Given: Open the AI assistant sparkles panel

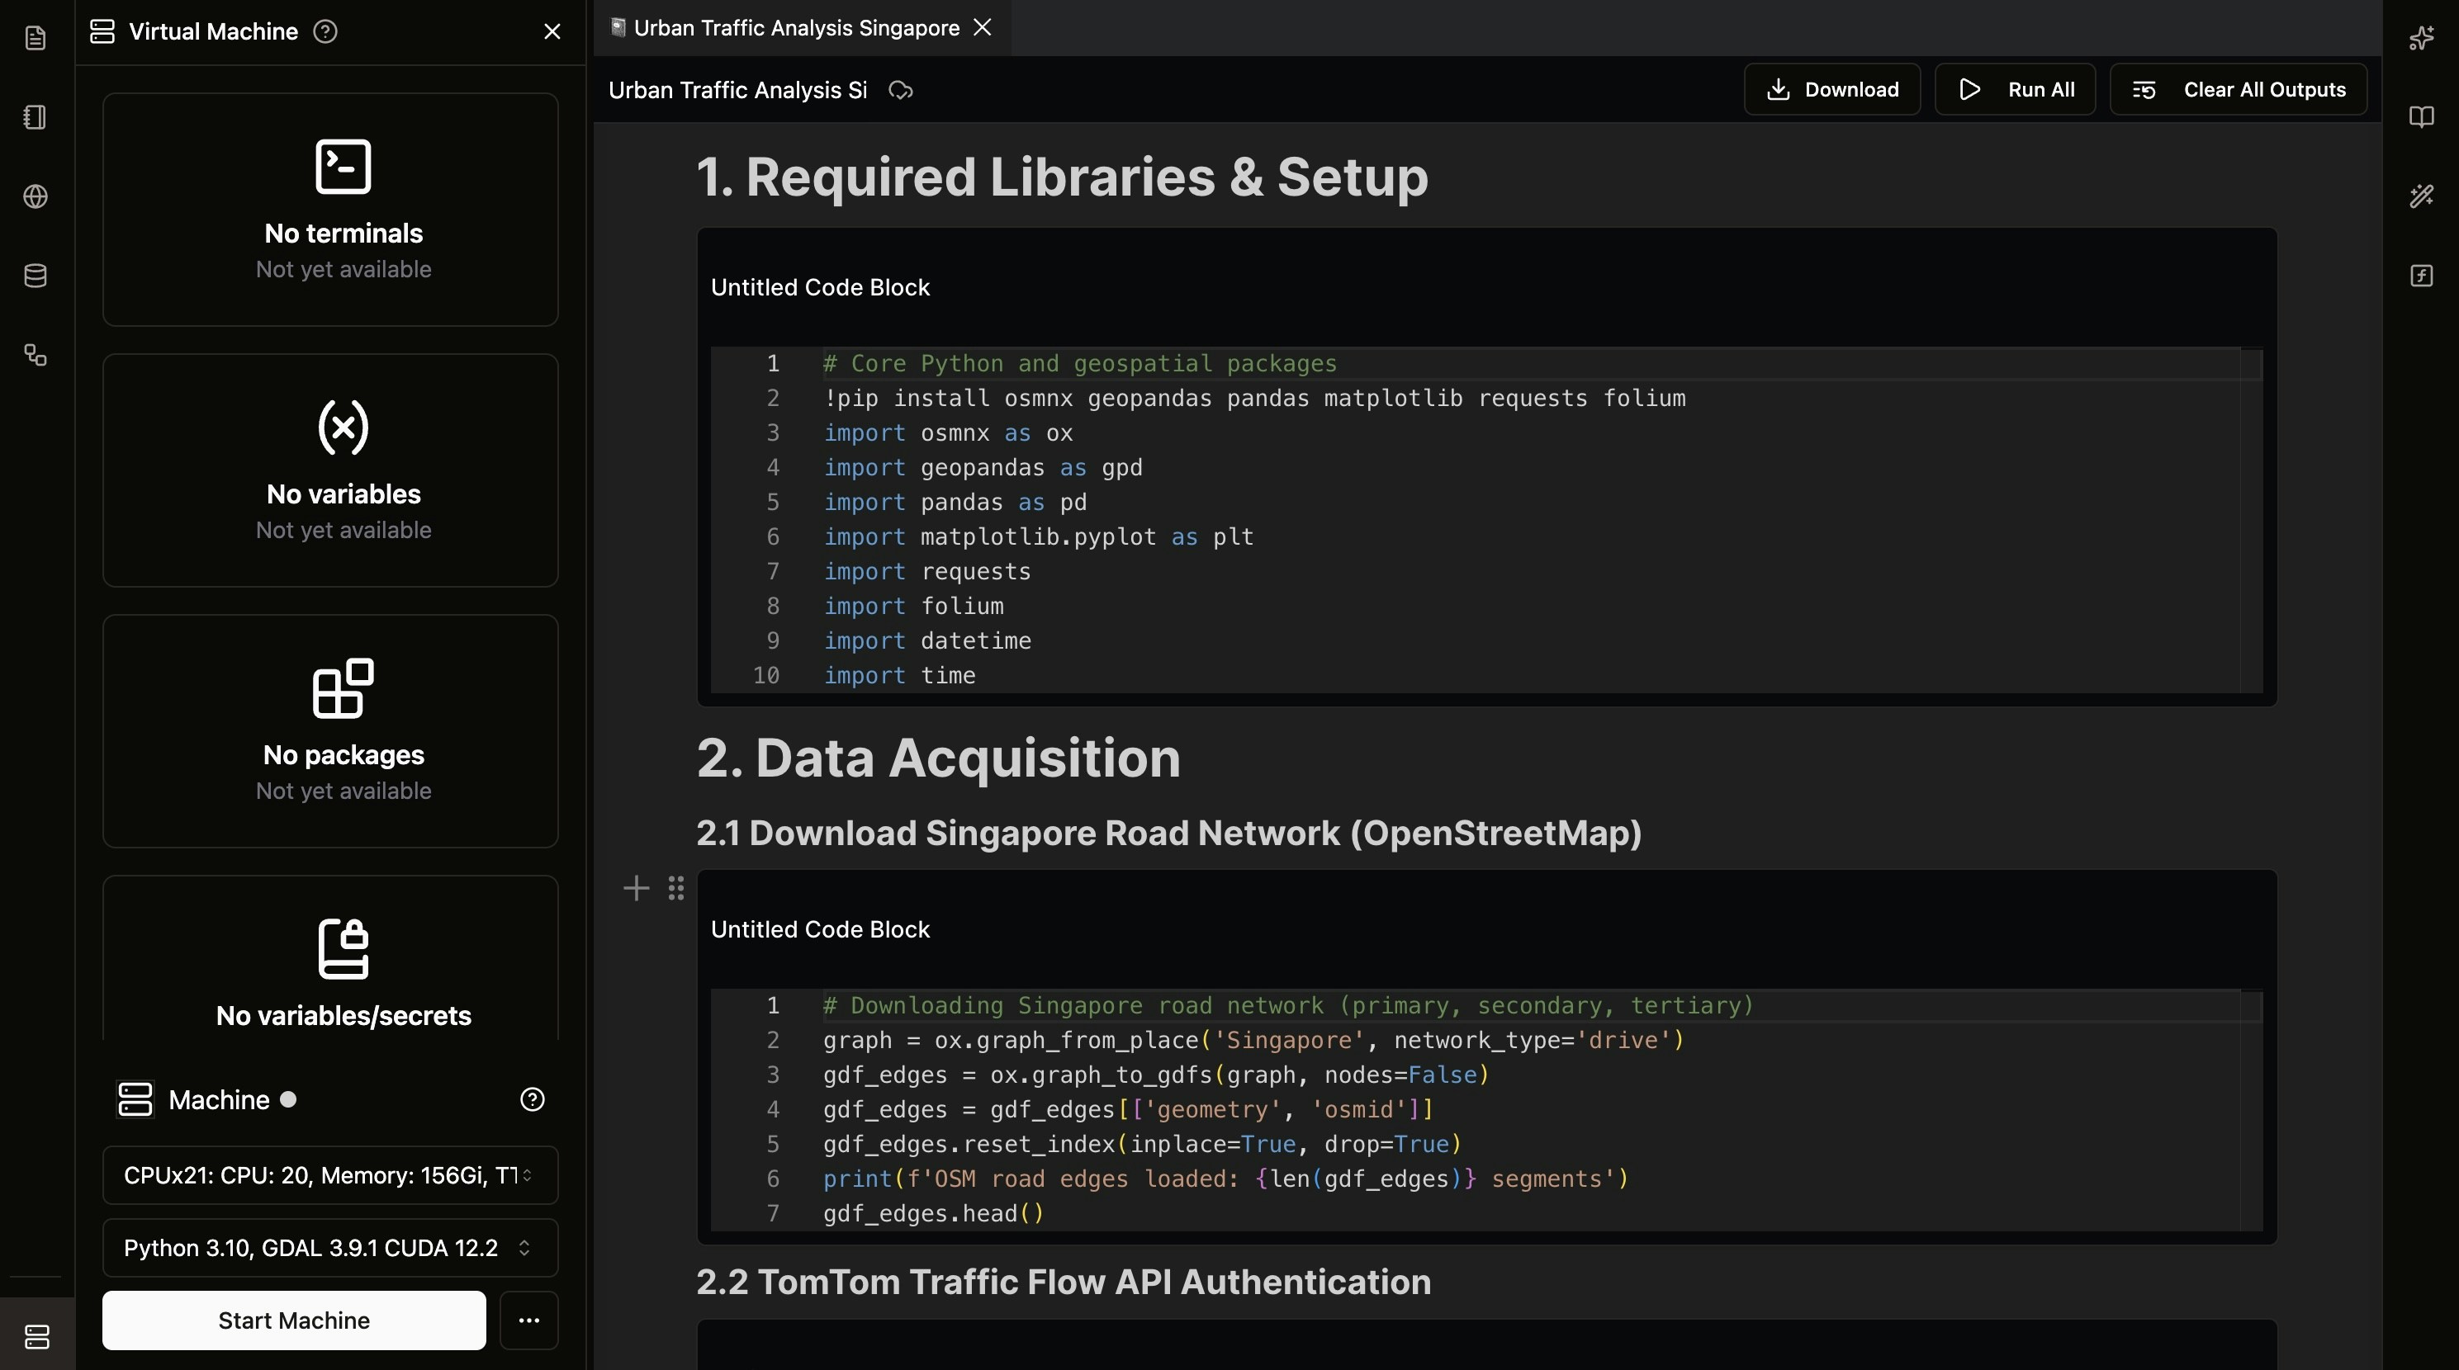Looking at the screenshot, I should pyautogui.click(x=2422, y=38).
